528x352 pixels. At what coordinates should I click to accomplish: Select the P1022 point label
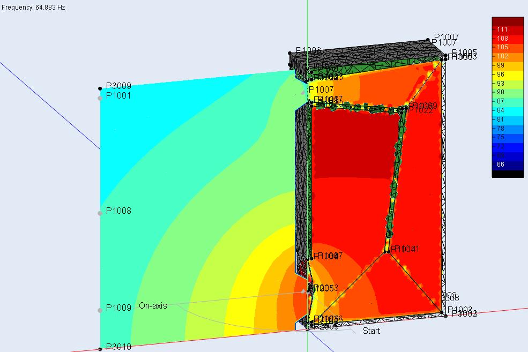(x=420, y=110)
